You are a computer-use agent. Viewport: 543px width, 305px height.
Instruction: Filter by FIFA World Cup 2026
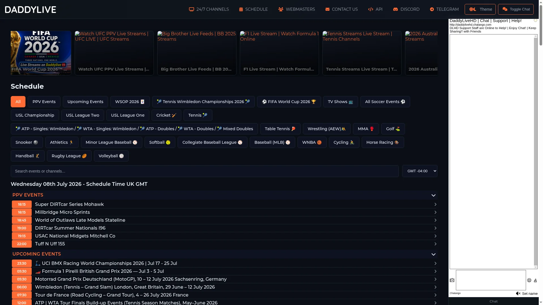pos(289,102)
